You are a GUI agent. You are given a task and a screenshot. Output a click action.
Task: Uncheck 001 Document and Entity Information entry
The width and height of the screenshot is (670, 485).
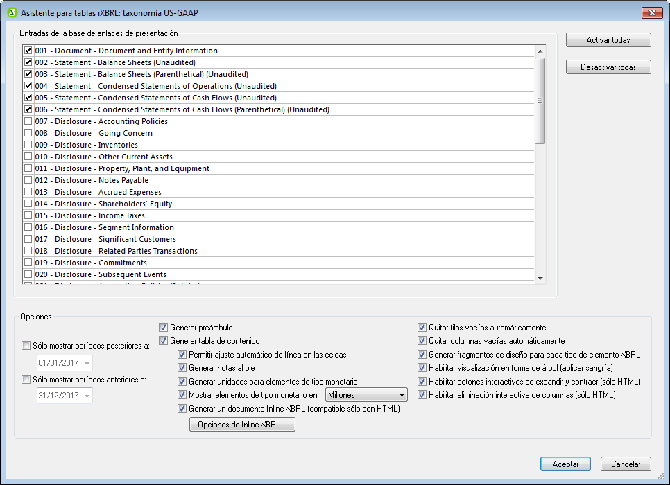(x=28, y=51)
